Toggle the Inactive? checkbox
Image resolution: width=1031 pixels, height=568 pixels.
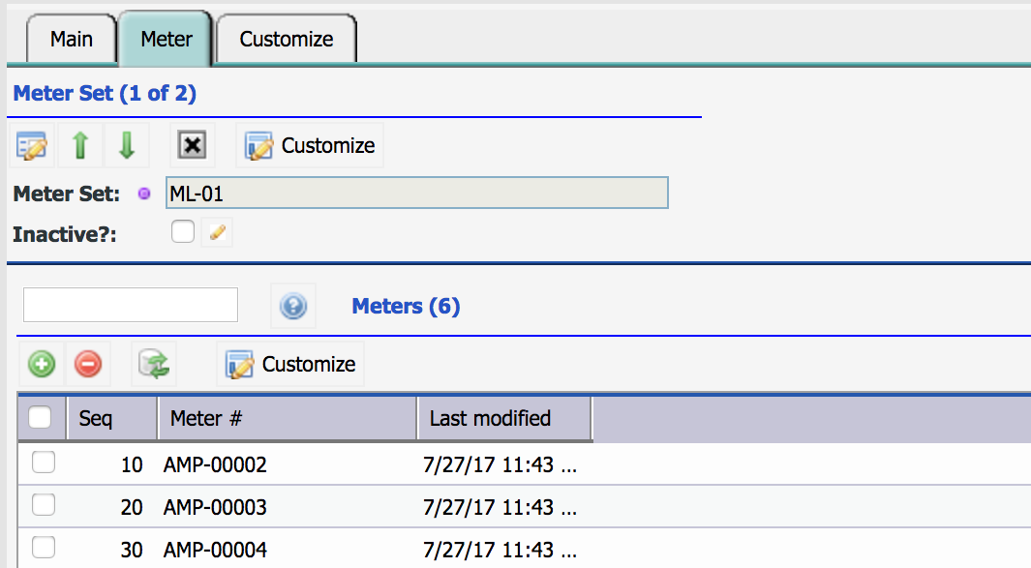click(x=183, y=231)
